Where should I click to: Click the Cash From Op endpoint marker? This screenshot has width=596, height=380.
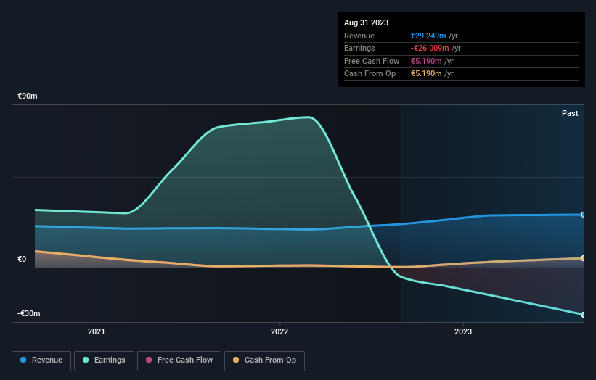(583, 258)
